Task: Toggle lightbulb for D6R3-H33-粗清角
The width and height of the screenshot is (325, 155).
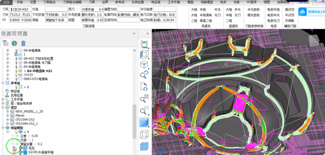Action: click(16, 79)
